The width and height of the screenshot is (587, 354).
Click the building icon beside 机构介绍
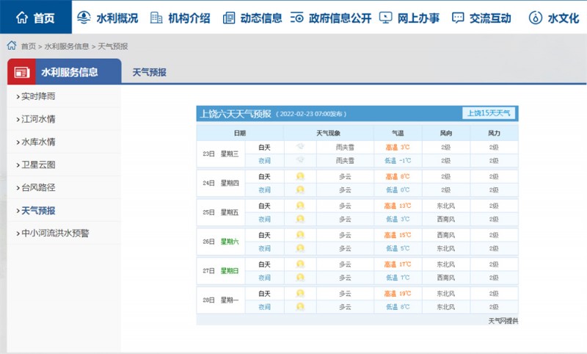156,18
